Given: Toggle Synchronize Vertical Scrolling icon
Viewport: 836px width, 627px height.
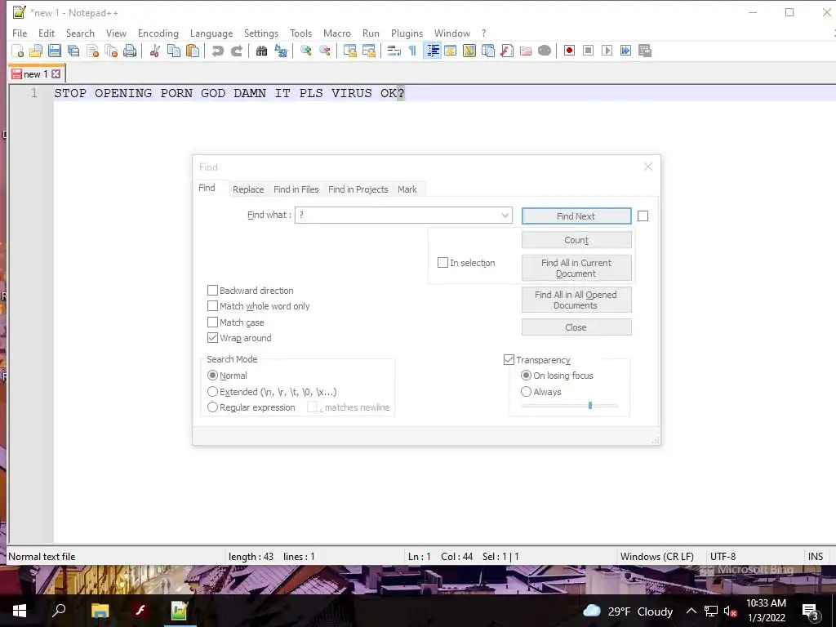Looking at the screenshot, I should coord(349,51).
